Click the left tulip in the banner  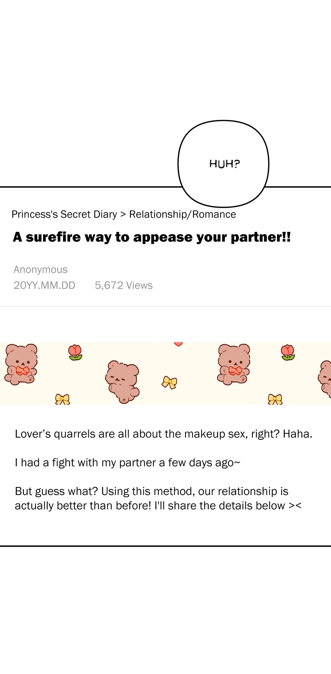coord(75,352)
